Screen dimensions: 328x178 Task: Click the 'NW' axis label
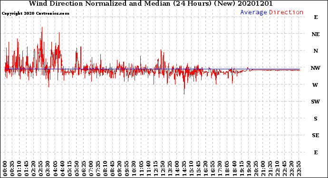point(316,68)
